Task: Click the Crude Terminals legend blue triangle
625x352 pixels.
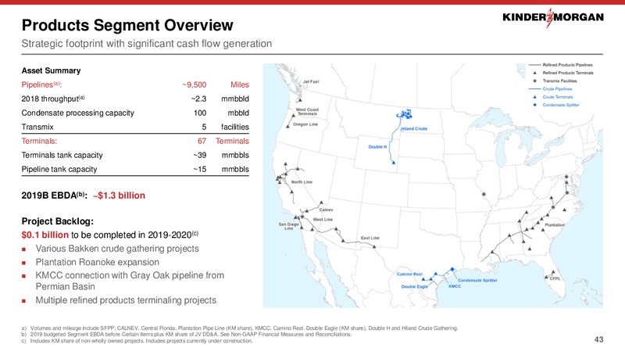Action: tap(535, 97)
